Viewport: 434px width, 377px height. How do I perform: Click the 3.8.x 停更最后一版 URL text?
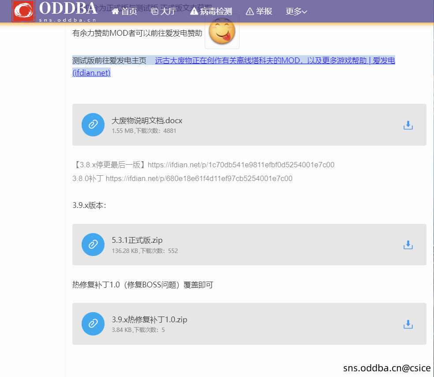(x=203, y=164)
